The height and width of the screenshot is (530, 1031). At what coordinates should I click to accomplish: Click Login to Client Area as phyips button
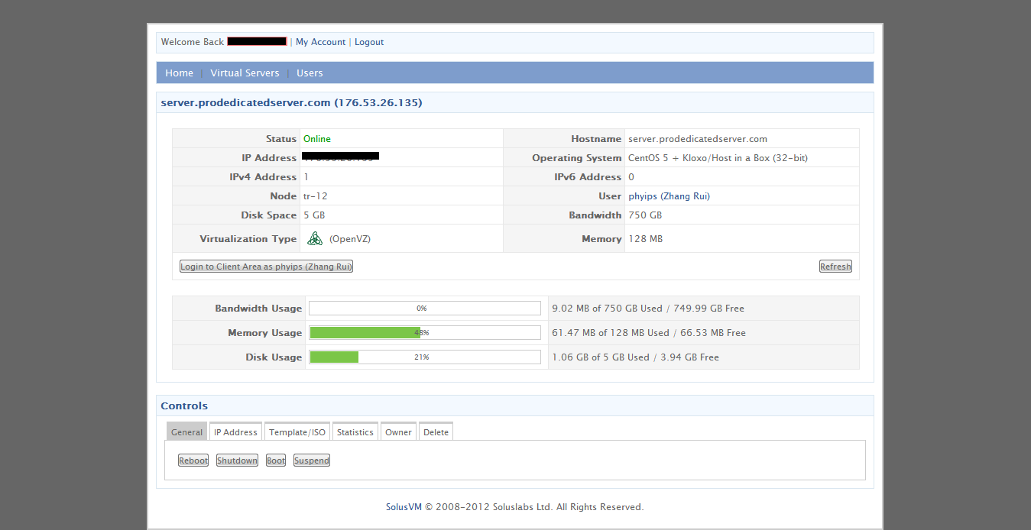(266, 267)
